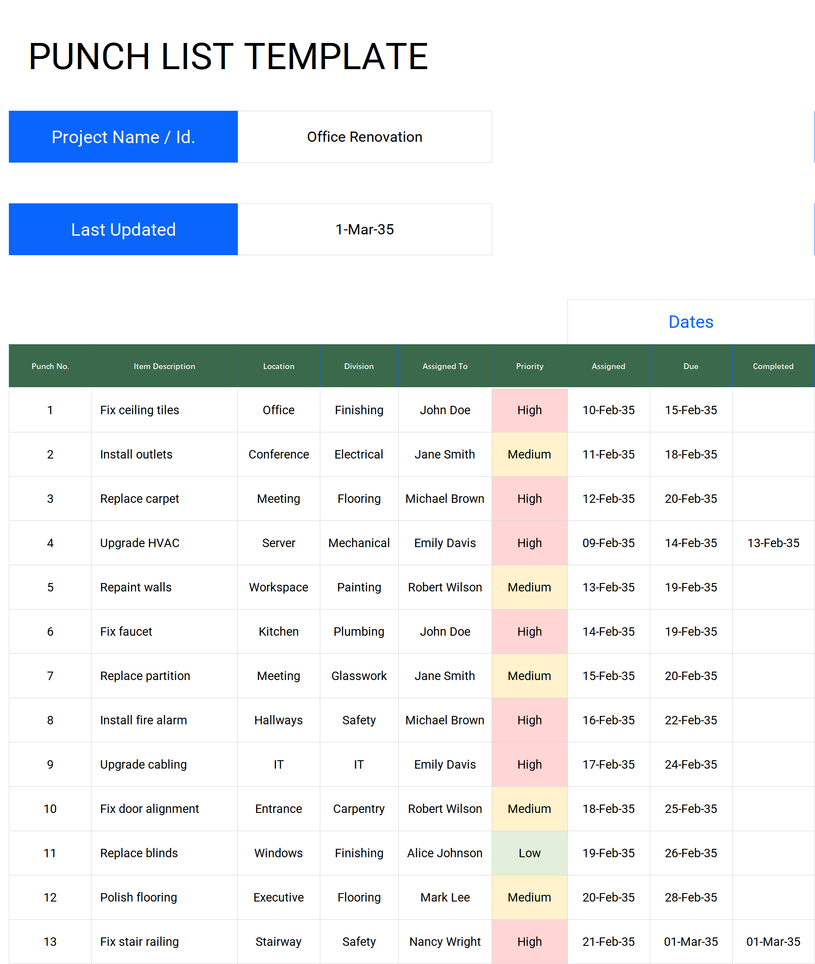
Task: Select the Mechanical division cell
Action: point(359,543)
